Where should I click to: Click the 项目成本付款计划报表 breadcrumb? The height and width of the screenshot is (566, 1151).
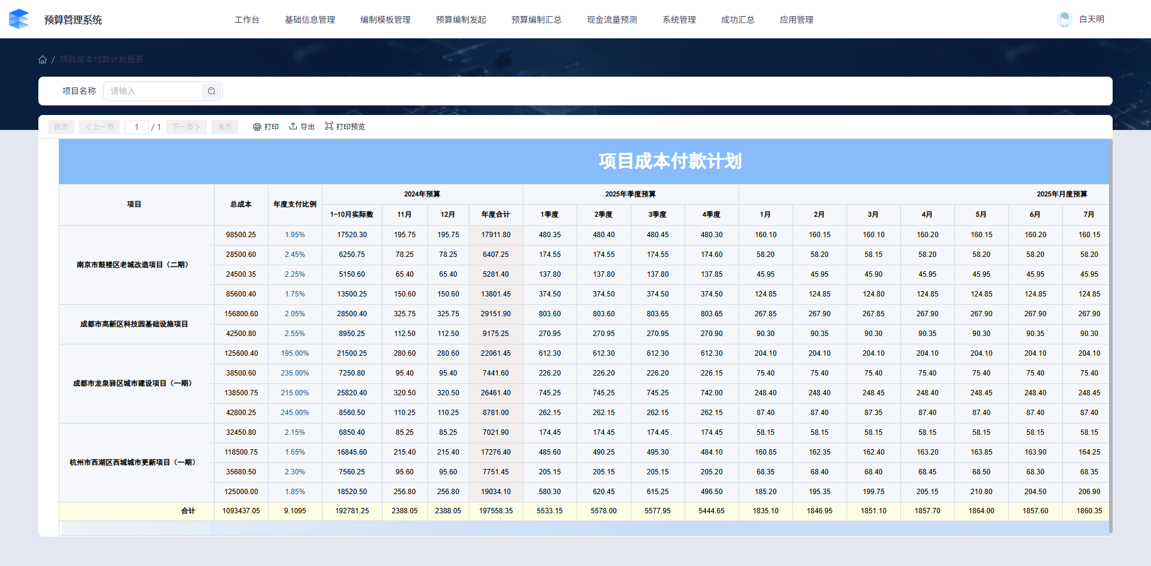[x=101, y=59]
